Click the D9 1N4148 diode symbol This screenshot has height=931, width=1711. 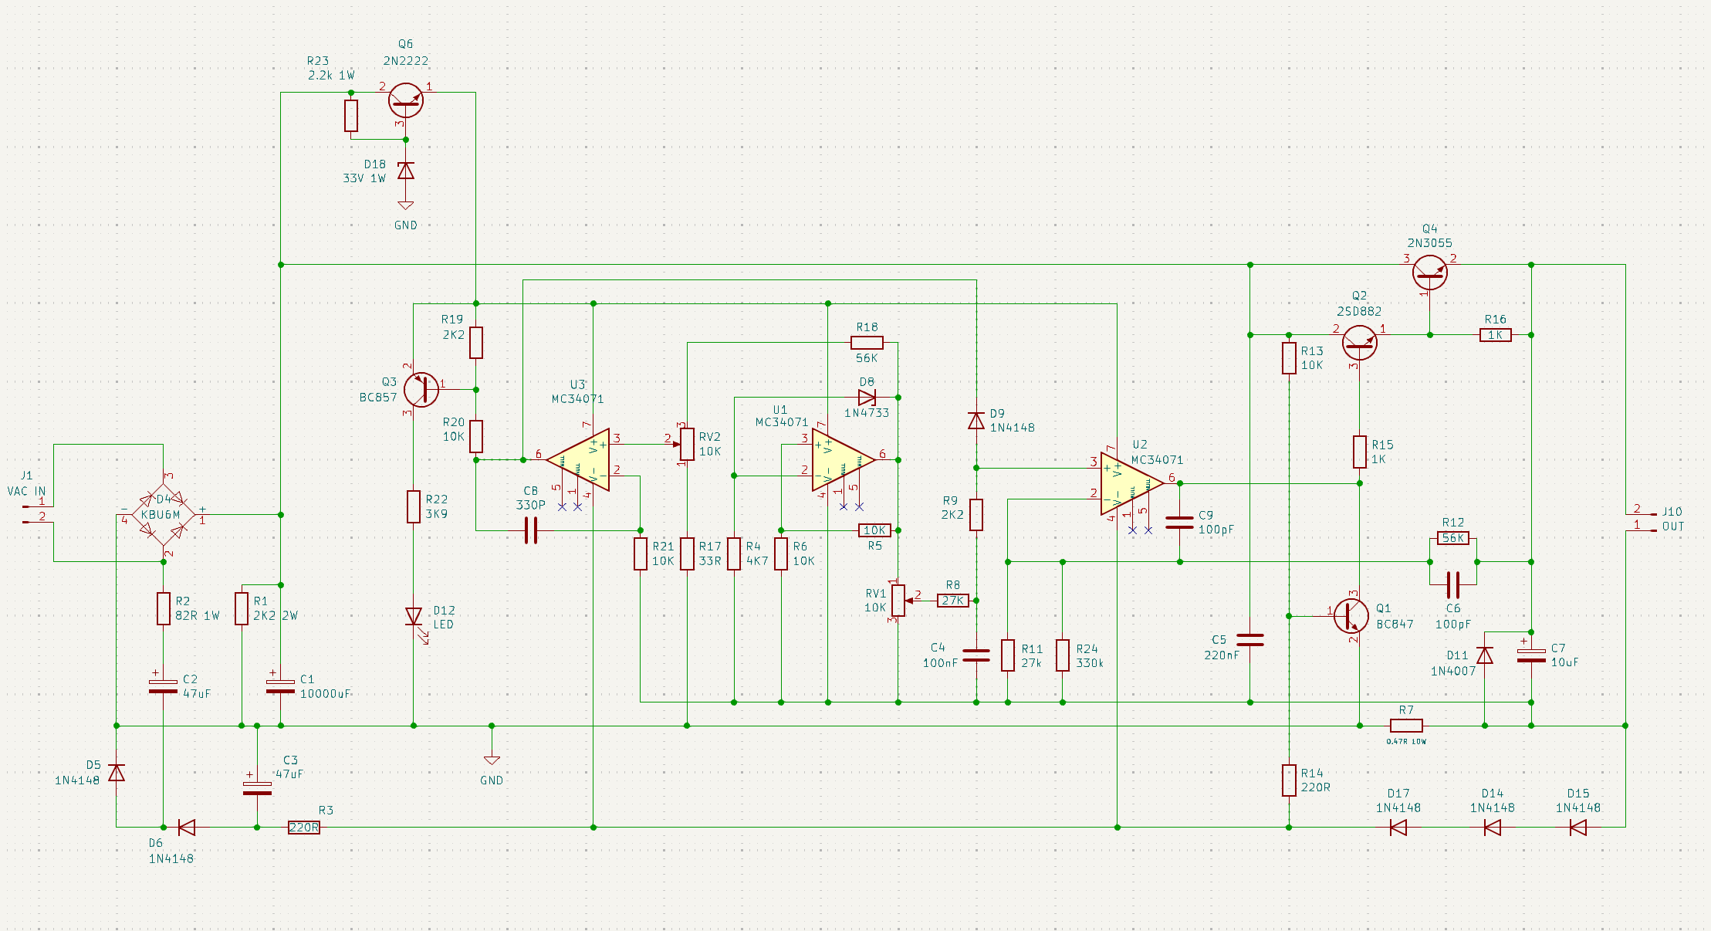(976, 421)
